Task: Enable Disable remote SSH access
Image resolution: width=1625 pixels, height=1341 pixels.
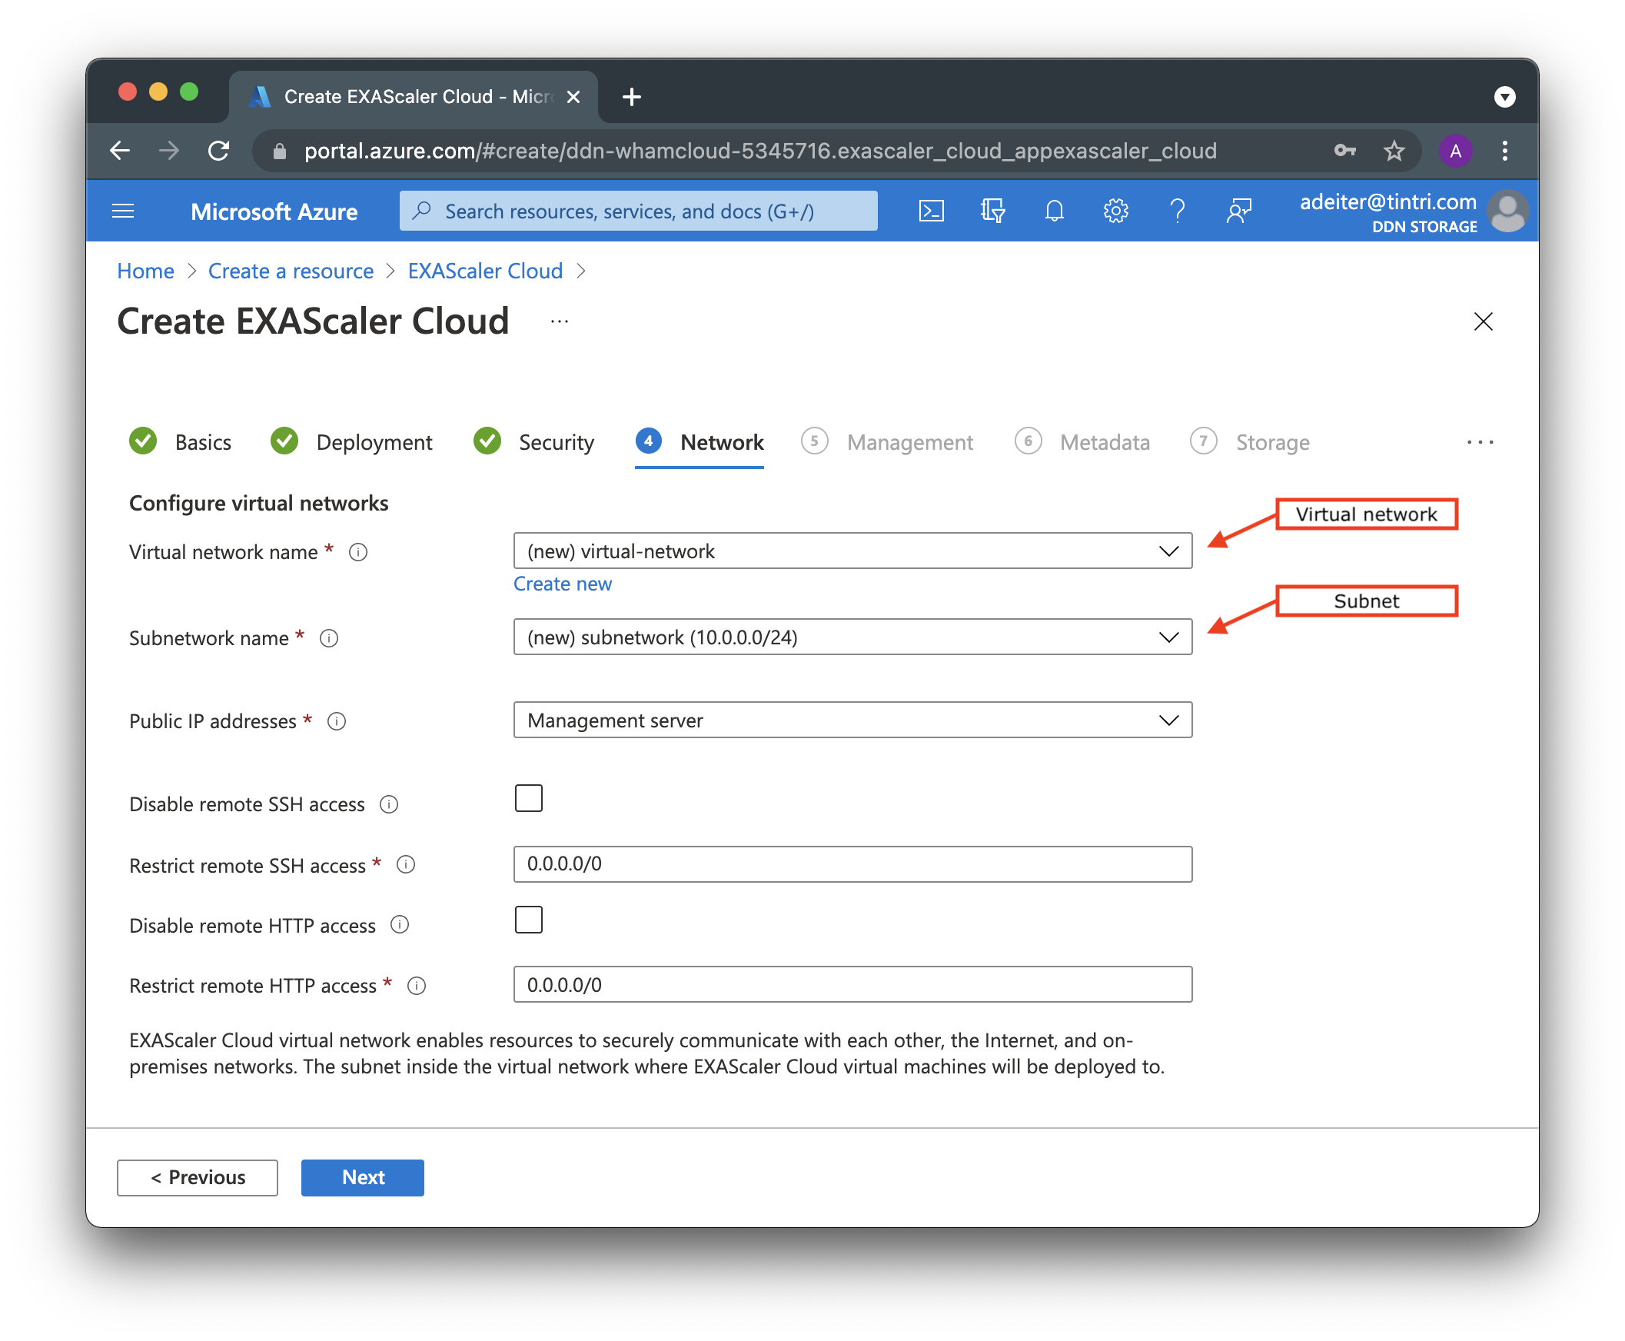Action: 528,798
